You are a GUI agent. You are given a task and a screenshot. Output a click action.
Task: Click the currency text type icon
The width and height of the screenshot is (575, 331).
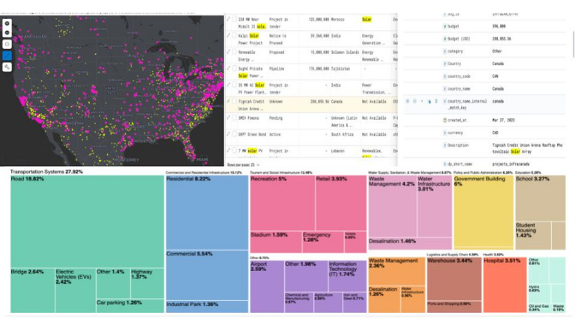tap(445, 133)
